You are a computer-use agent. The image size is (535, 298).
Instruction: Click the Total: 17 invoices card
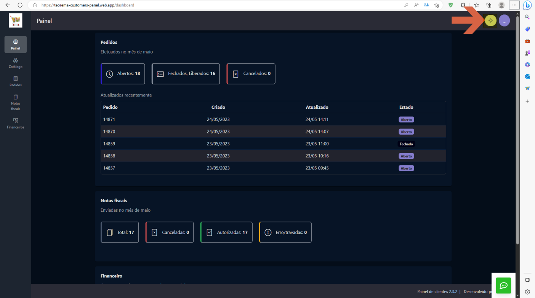coord(120,232)
